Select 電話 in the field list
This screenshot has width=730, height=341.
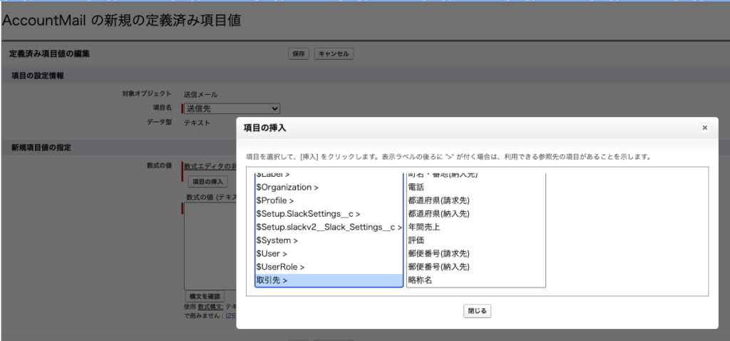(475, 188)
